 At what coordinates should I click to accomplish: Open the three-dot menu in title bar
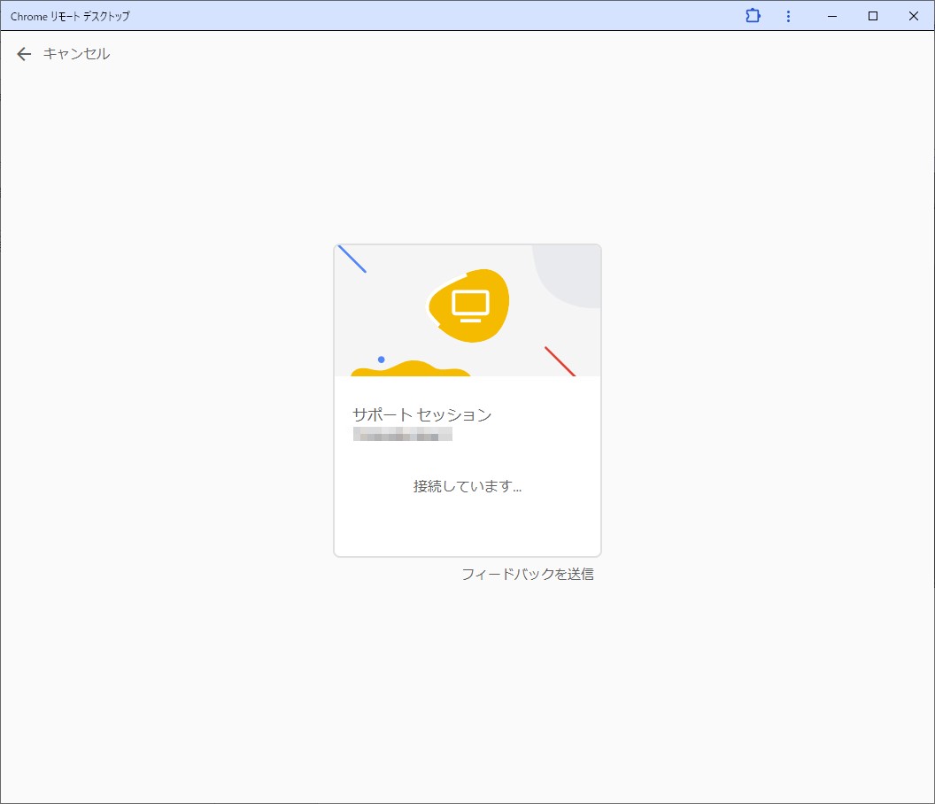pos(788,16)
